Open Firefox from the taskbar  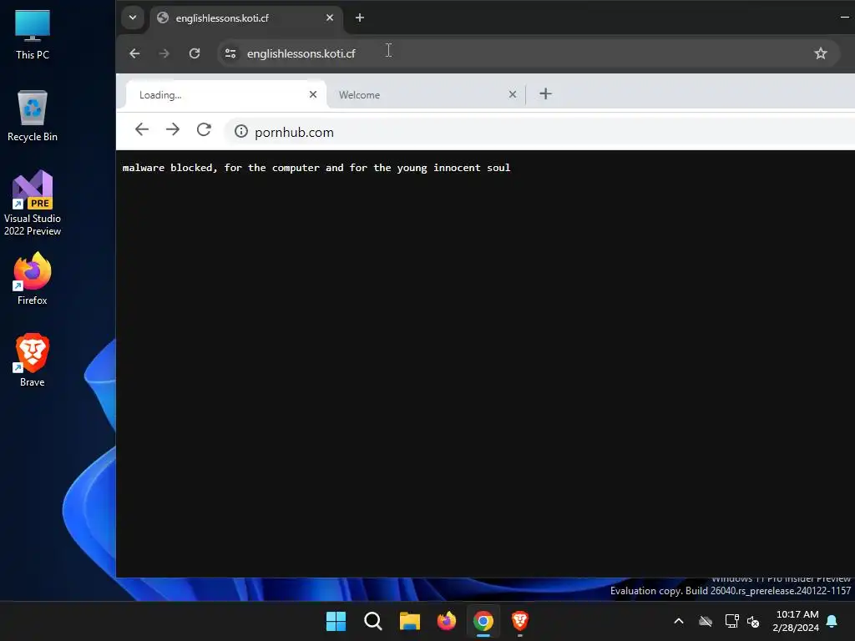click(x=447, y=621)
